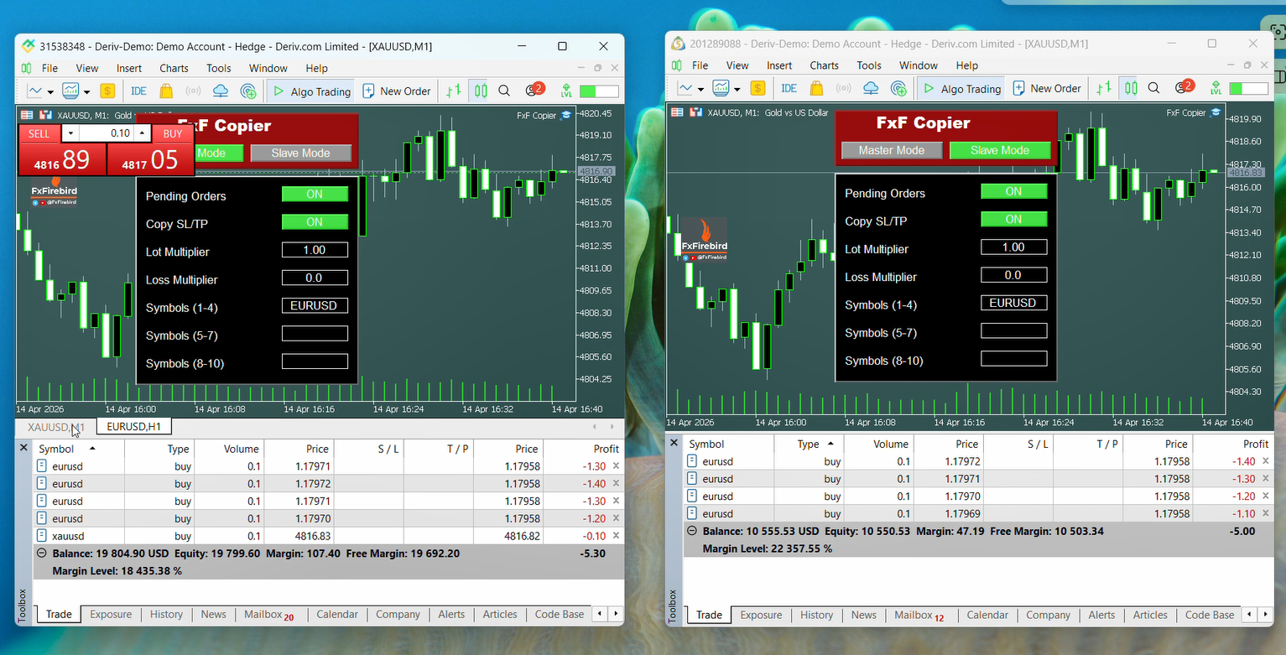Viewport: 1286px width, 655px height.
Task: Click the SELL button in one-click panel
Action: [x=39, y=133]
